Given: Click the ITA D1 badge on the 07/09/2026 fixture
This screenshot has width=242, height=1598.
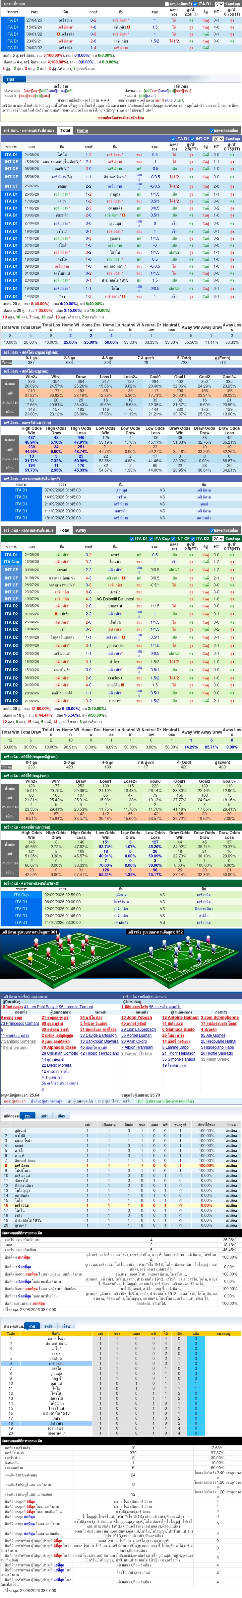Looking at the screenshot, I should point(21,490).
